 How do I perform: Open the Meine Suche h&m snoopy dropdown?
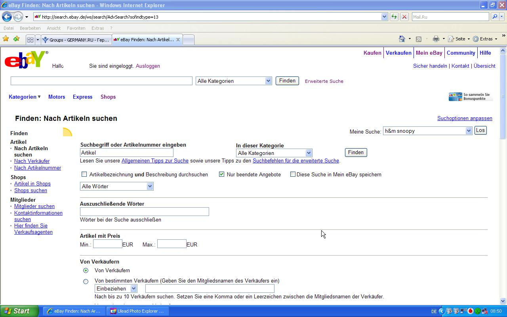point(427,131)
